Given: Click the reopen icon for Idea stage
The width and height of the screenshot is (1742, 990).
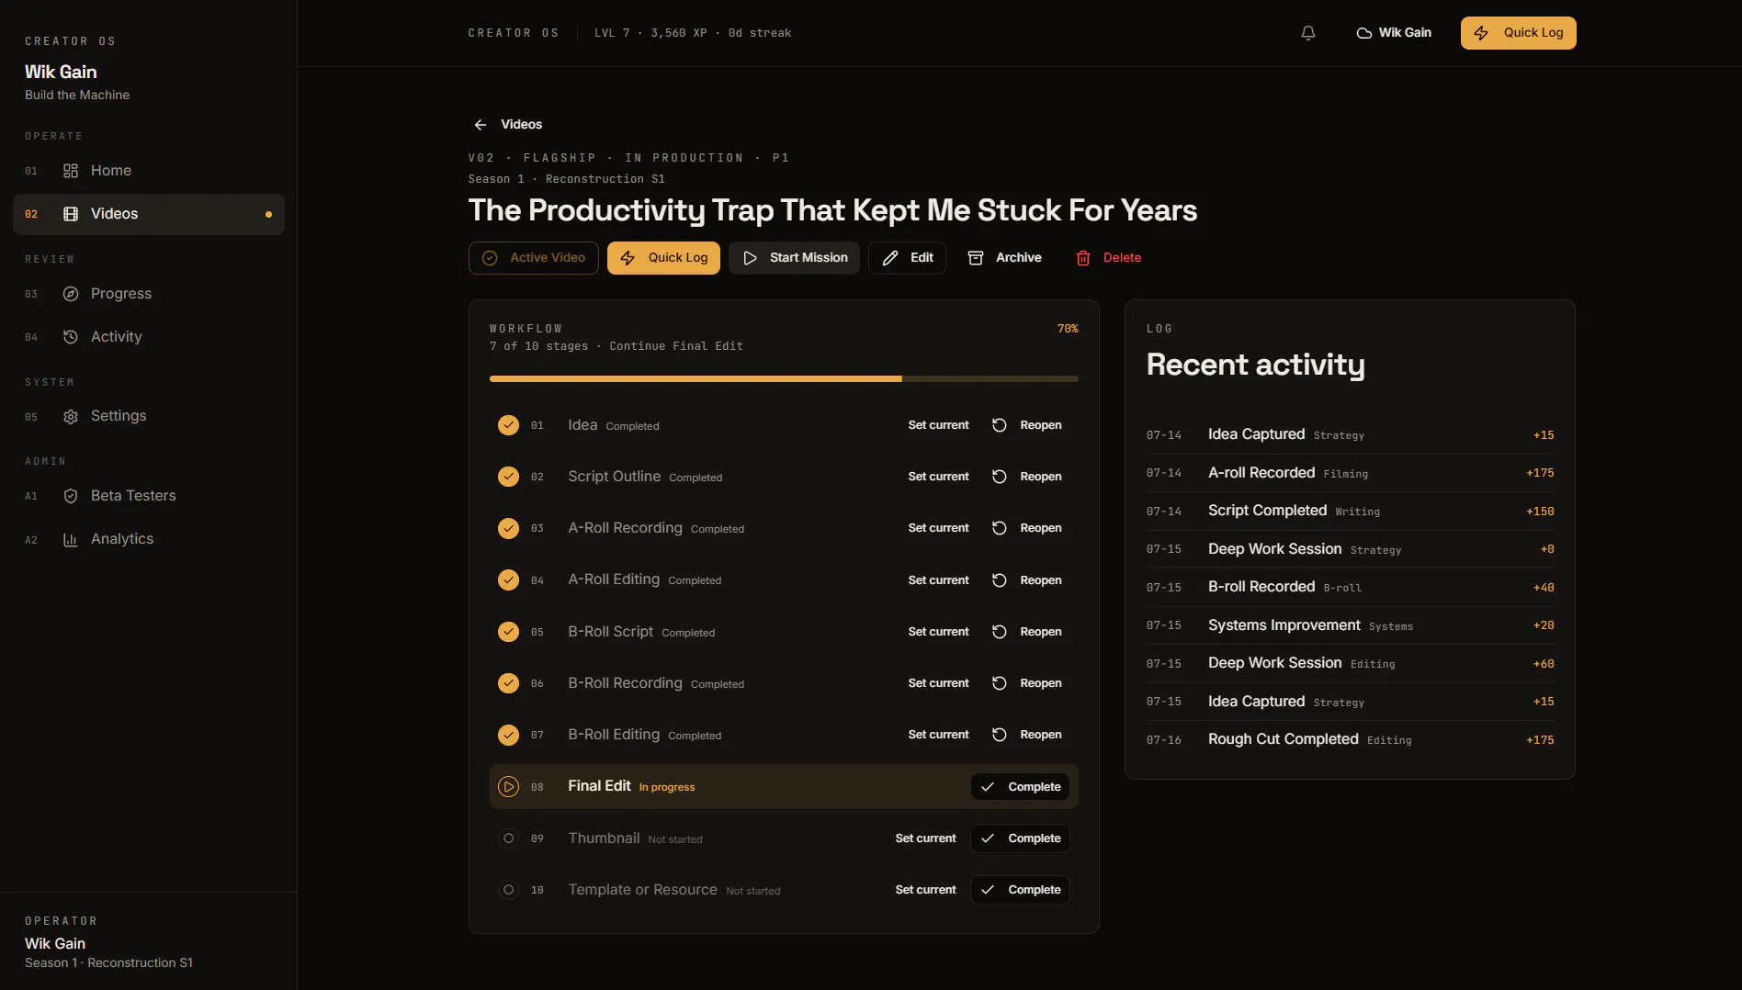Looking at the screenshot, I should (x=1000, y=425).
